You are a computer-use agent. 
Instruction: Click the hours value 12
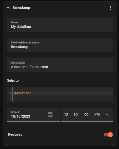(66, 115)
